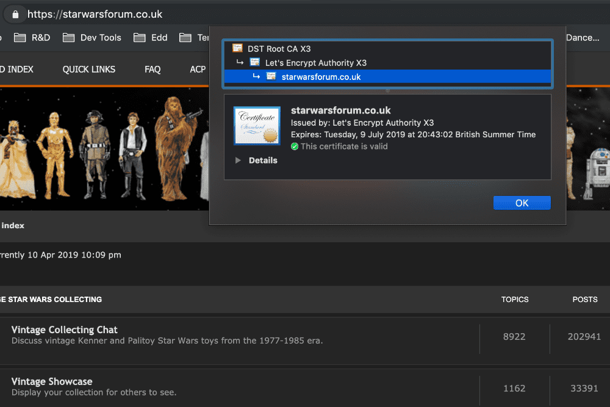Open the FAQ forum menu item
The height and width of the screenshot is (407, 610).
pyautogui.click(x=152, y=70)
